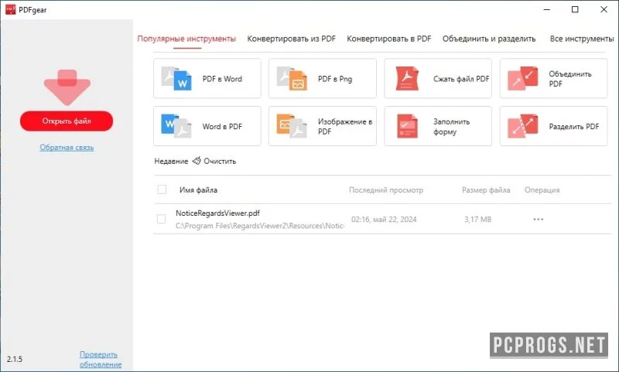
Task: Open the Заполнить форму icon
Action: 407,126
